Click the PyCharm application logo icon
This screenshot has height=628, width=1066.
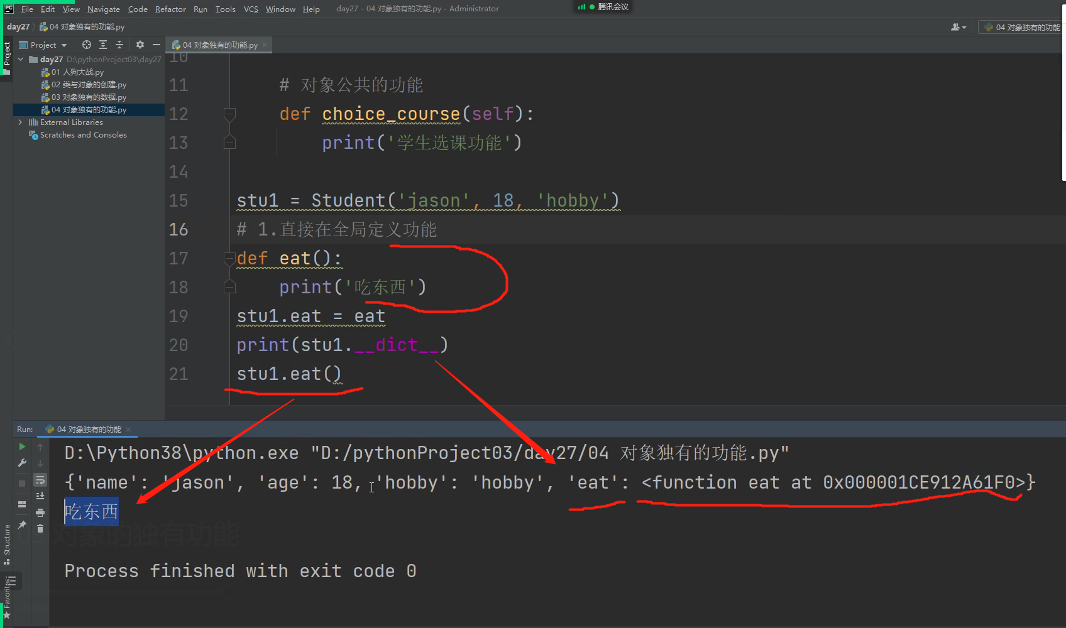8,9
